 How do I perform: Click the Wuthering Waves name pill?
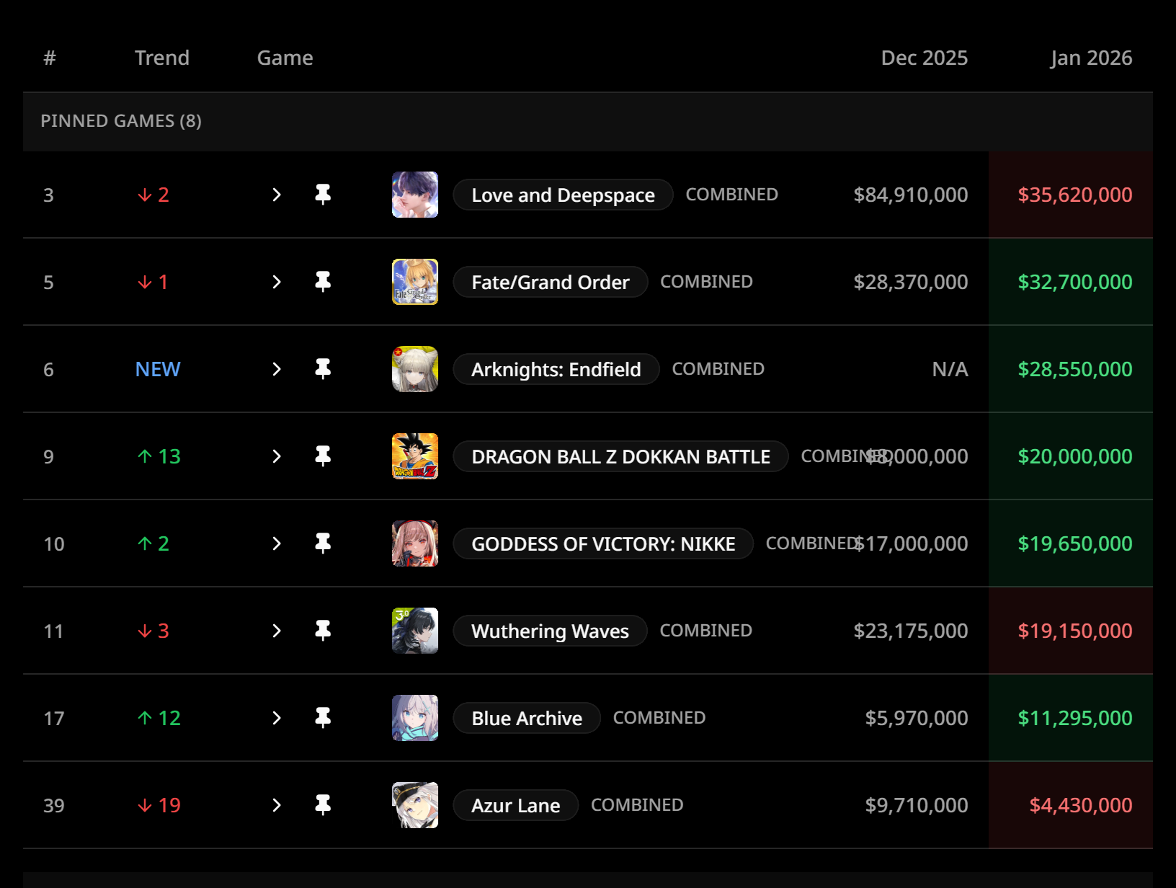[550, 631]
